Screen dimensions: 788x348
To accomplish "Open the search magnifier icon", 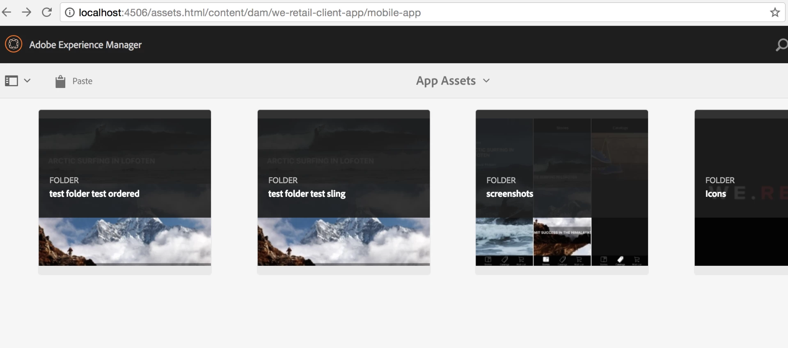I will pyautogui.click(x=781, y=45).
